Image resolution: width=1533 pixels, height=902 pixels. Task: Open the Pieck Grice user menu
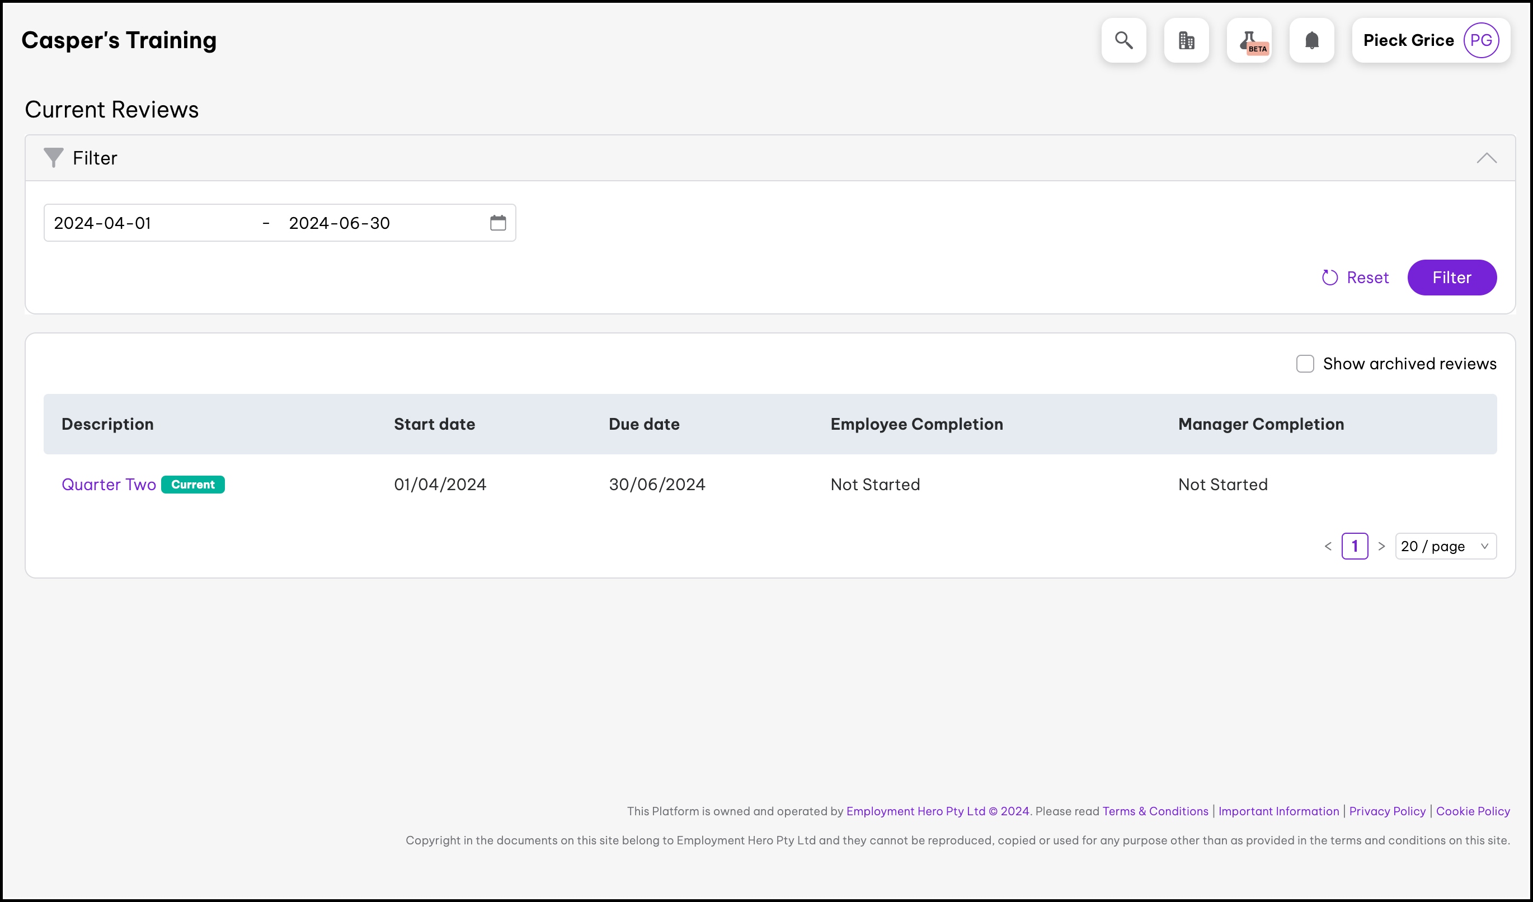click(1408, 40)
